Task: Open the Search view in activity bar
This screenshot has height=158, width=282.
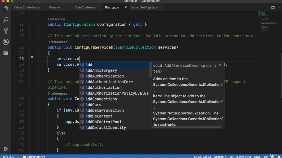Action: [6, 20]
